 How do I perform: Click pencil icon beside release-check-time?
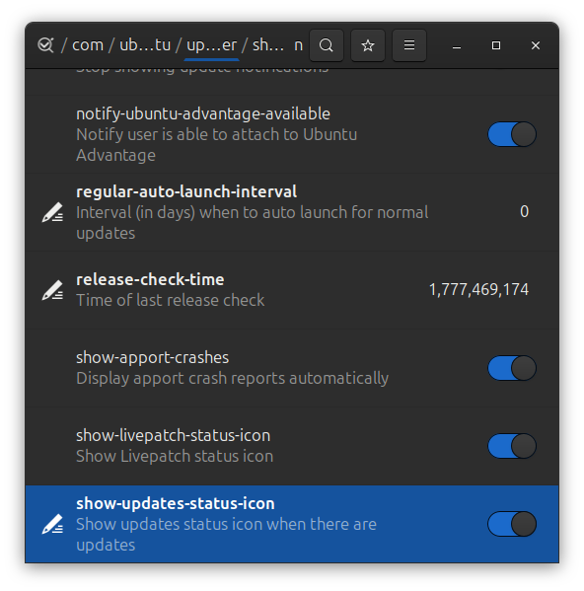click(52, 290)
